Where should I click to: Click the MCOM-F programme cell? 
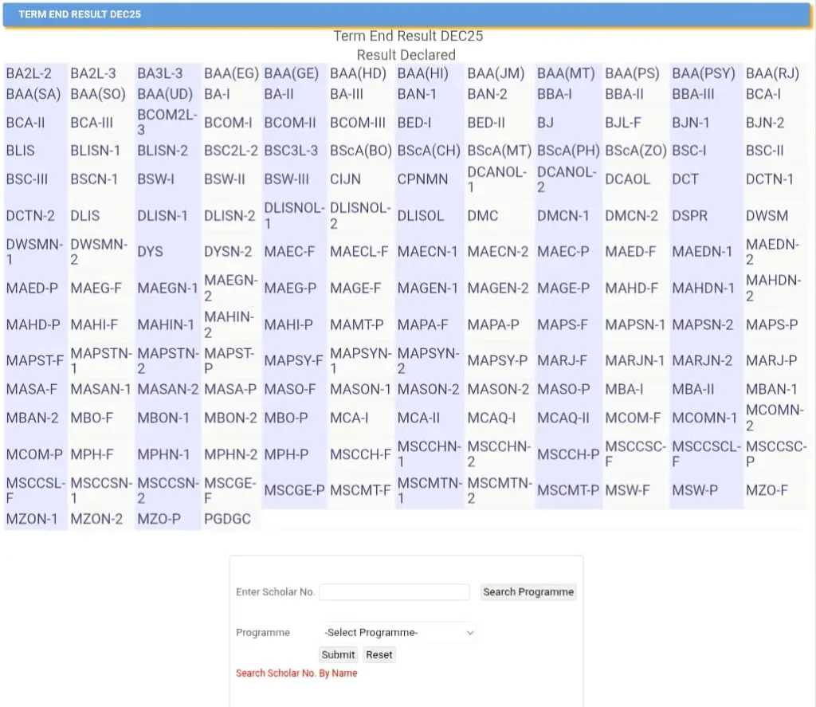coord(632,418)
